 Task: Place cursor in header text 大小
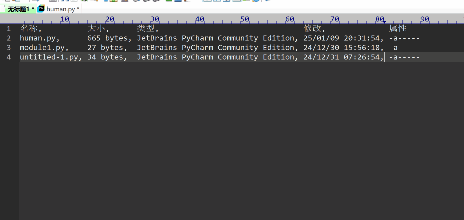tap(96, 28)
